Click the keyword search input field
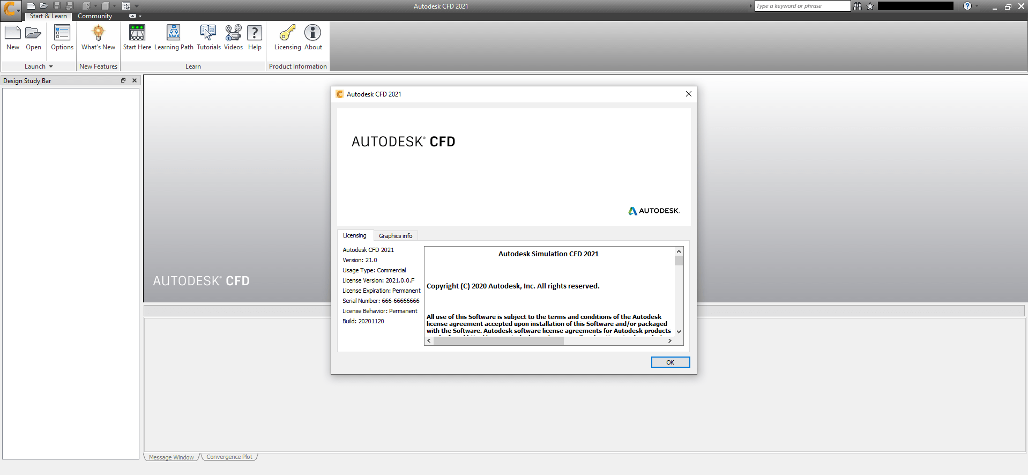 click(802, 6)
